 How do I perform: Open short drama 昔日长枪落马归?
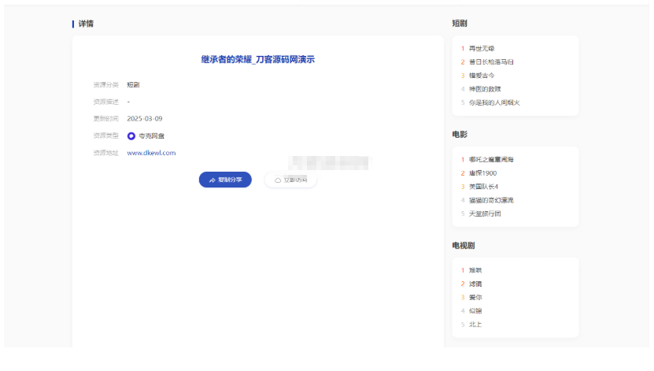(x=491, y=61)
